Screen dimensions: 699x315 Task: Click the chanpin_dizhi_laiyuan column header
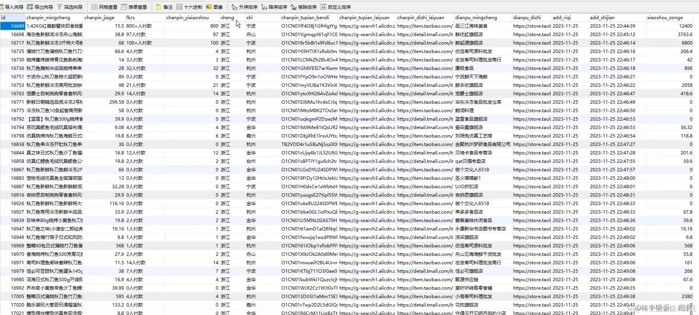coord(425,17)
